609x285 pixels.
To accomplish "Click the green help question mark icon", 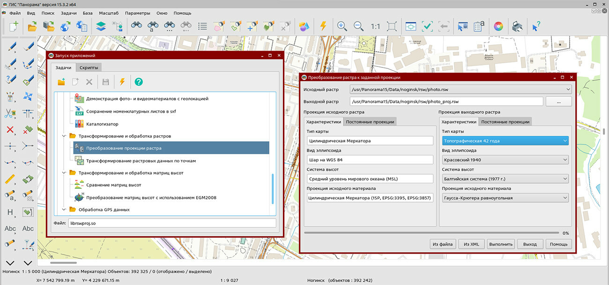I will tap(139, 82).
